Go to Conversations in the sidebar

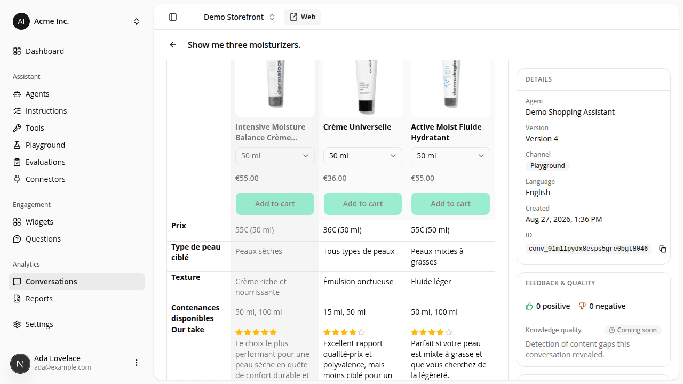(77, 282)
